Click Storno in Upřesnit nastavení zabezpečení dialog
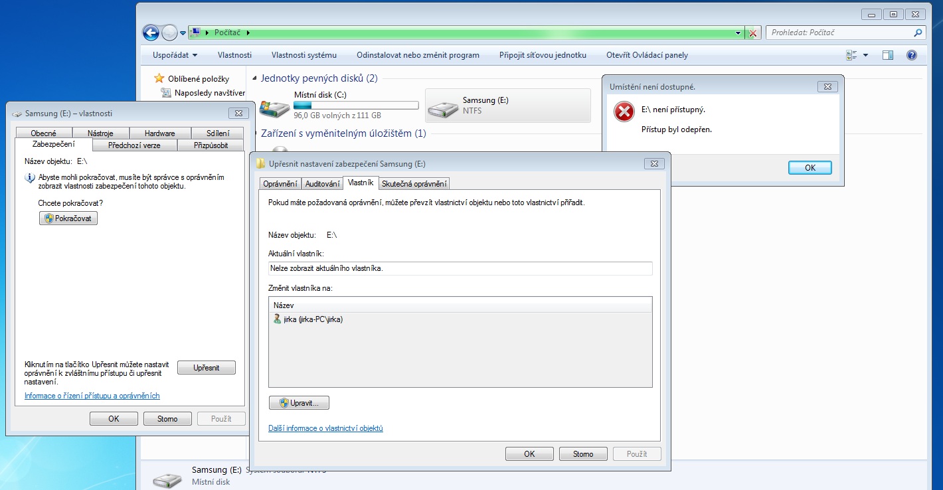The height and width of the screenshot is (490, 943). [583, 454]
